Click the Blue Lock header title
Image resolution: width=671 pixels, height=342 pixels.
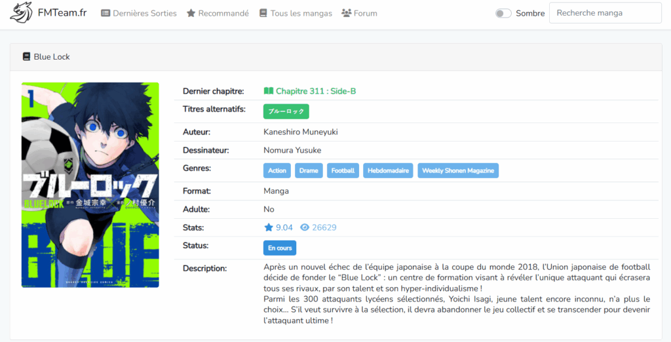tap(52, 56)
